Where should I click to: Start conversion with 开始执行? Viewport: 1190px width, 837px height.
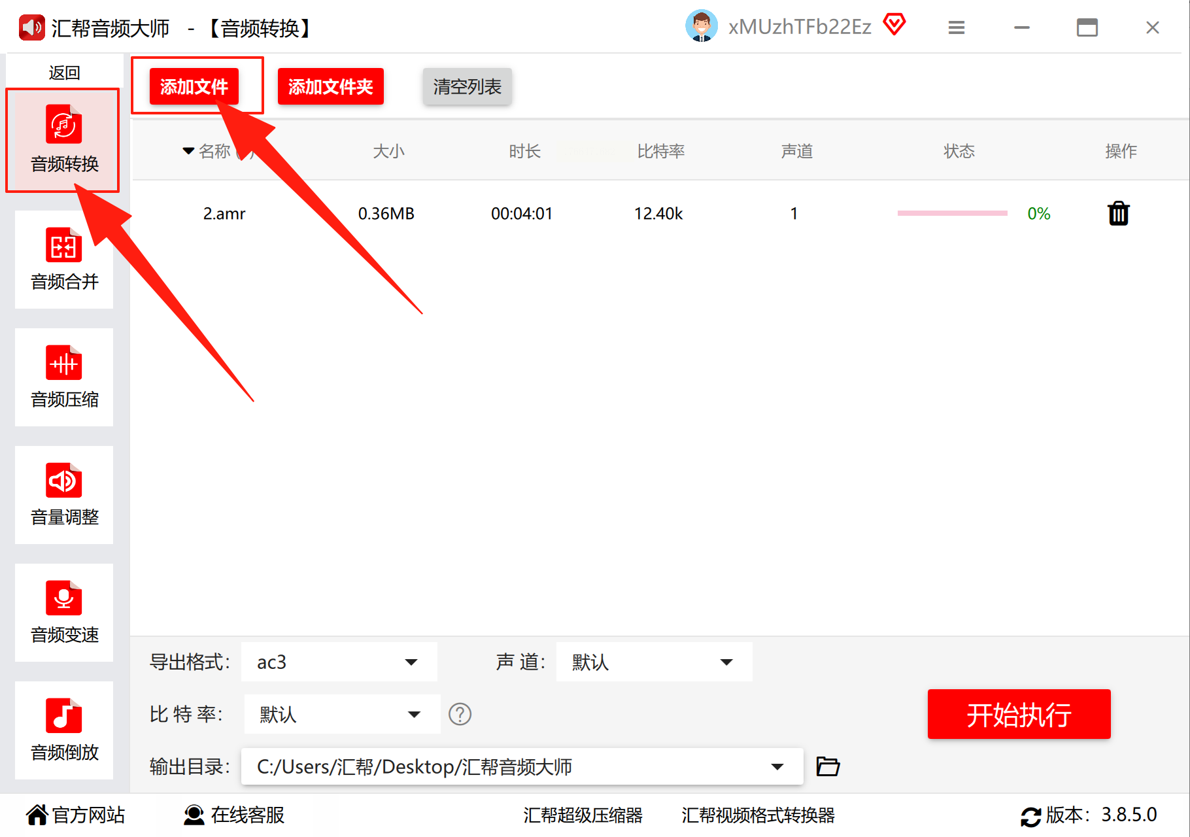pos(1019,714)
